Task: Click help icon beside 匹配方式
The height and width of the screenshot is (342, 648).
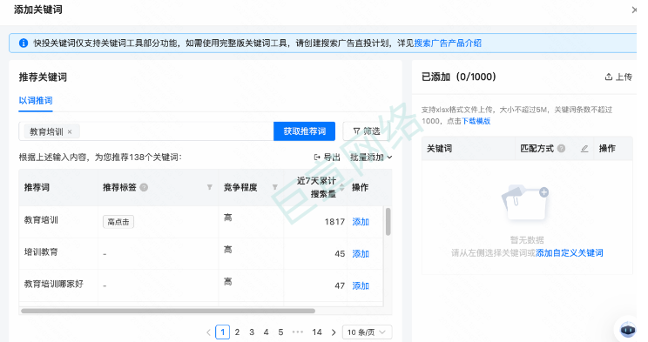Action: coord(561,148)
